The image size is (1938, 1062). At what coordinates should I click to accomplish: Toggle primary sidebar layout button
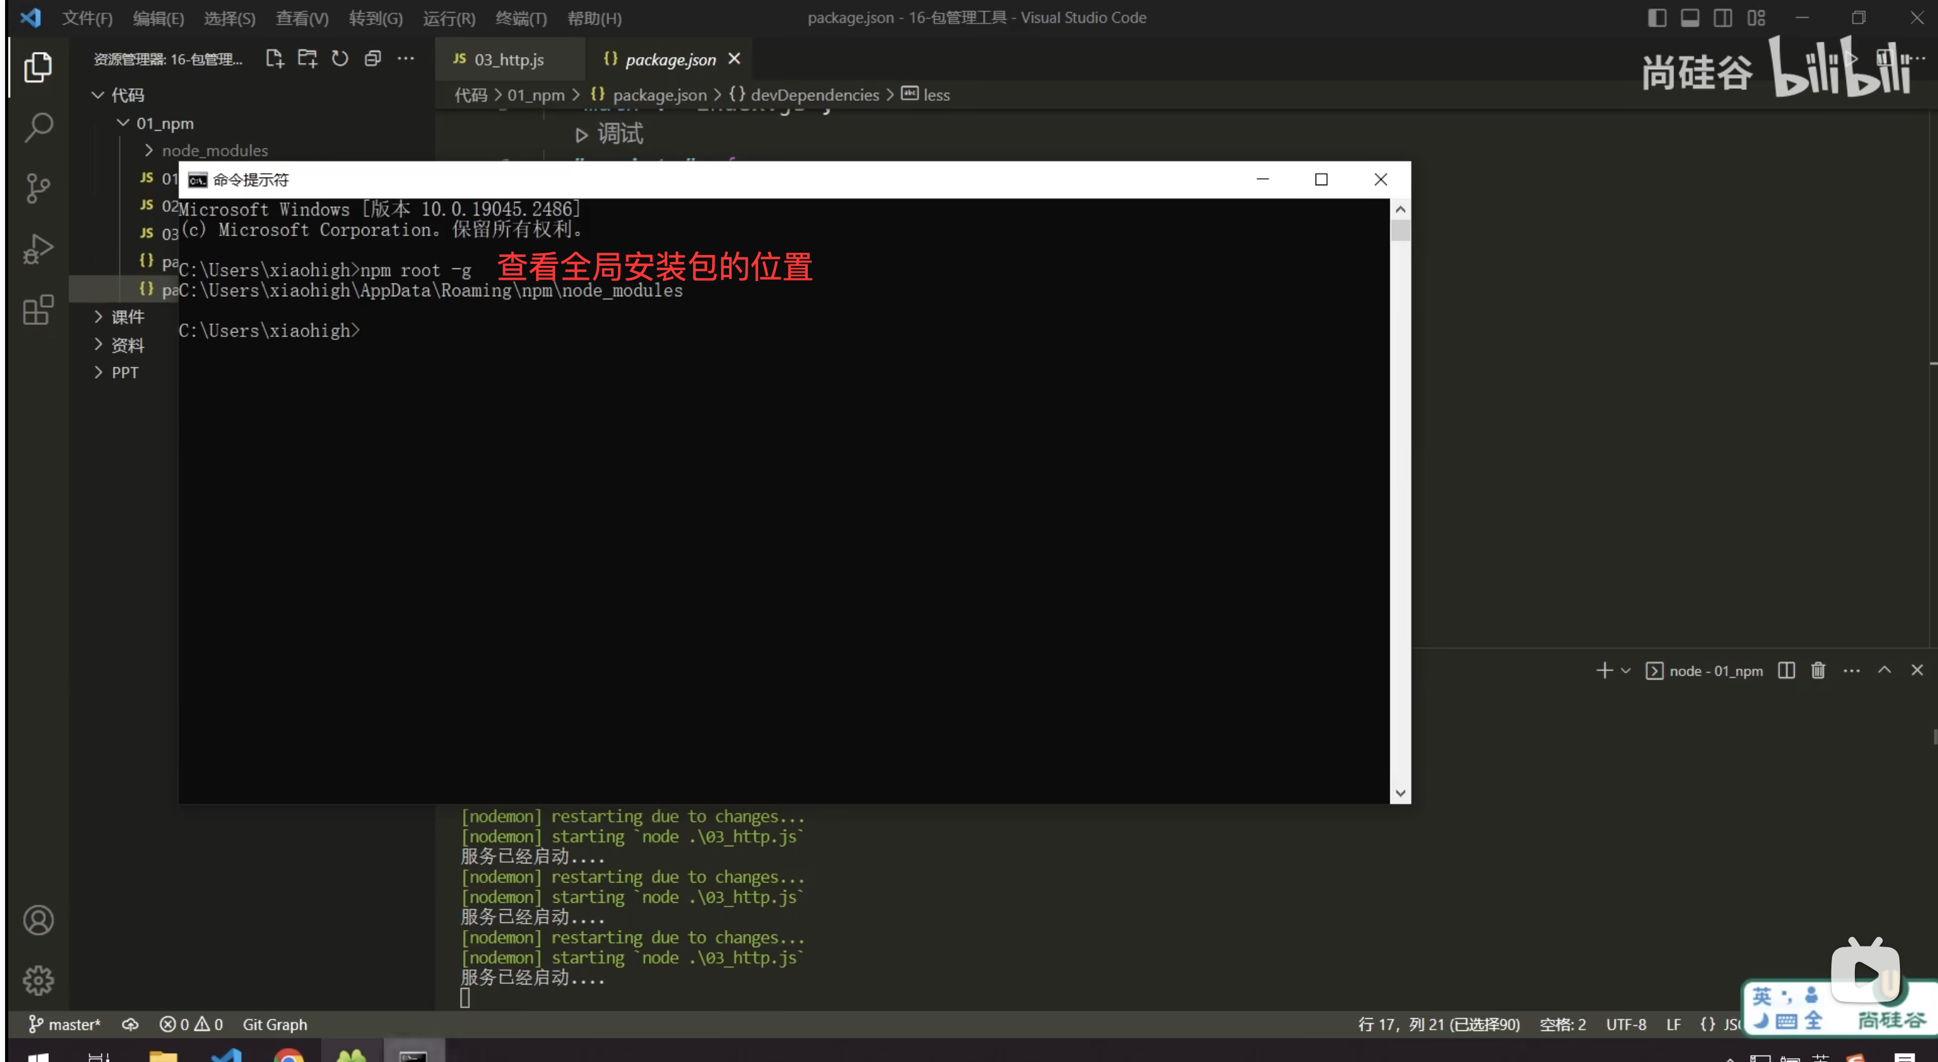click(1657, 17)
